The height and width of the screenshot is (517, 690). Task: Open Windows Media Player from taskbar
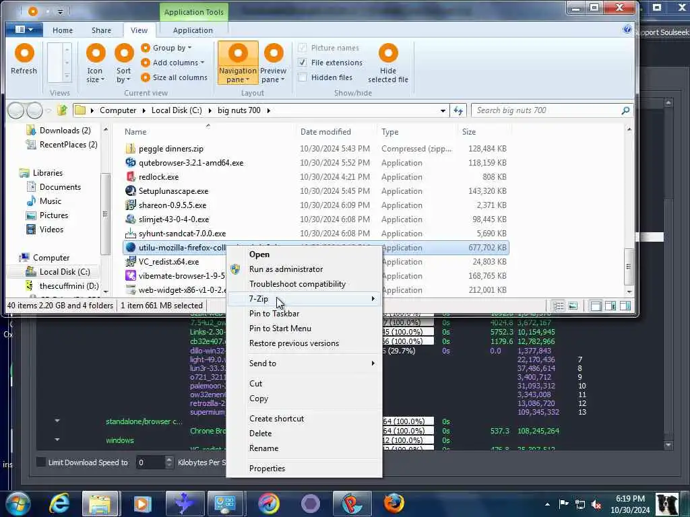pos(142,504)
